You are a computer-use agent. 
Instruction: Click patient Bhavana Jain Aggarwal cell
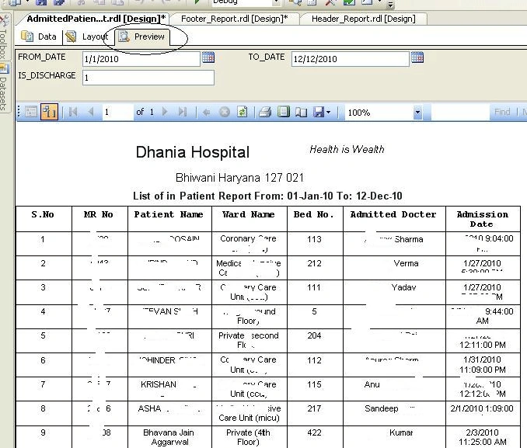169,437
